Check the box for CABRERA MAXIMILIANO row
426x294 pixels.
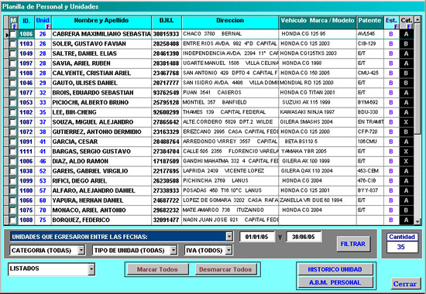click(13, 34)
